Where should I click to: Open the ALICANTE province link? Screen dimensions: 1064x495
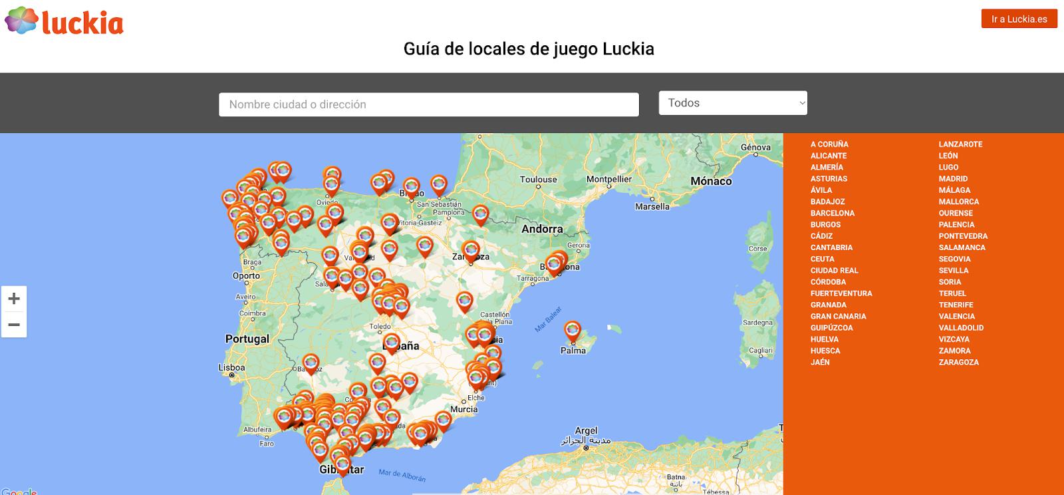(x=829, y=156)
